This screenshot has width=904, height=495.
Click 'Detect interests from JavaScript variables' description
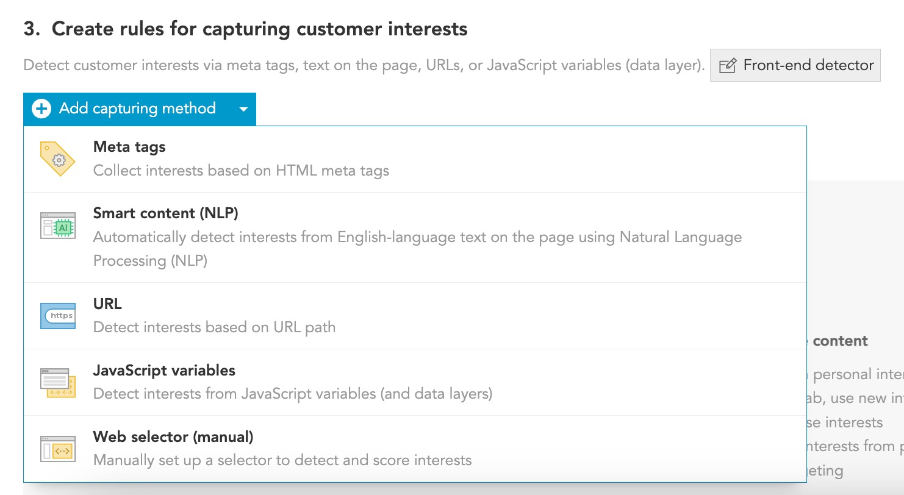293,394
